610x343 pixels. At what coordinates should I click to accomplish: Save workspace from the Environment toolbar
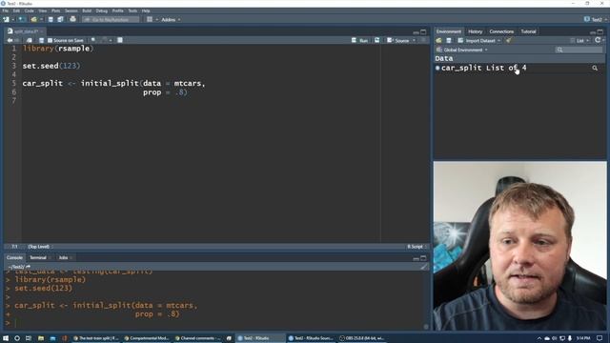click(x=449, y=40)
